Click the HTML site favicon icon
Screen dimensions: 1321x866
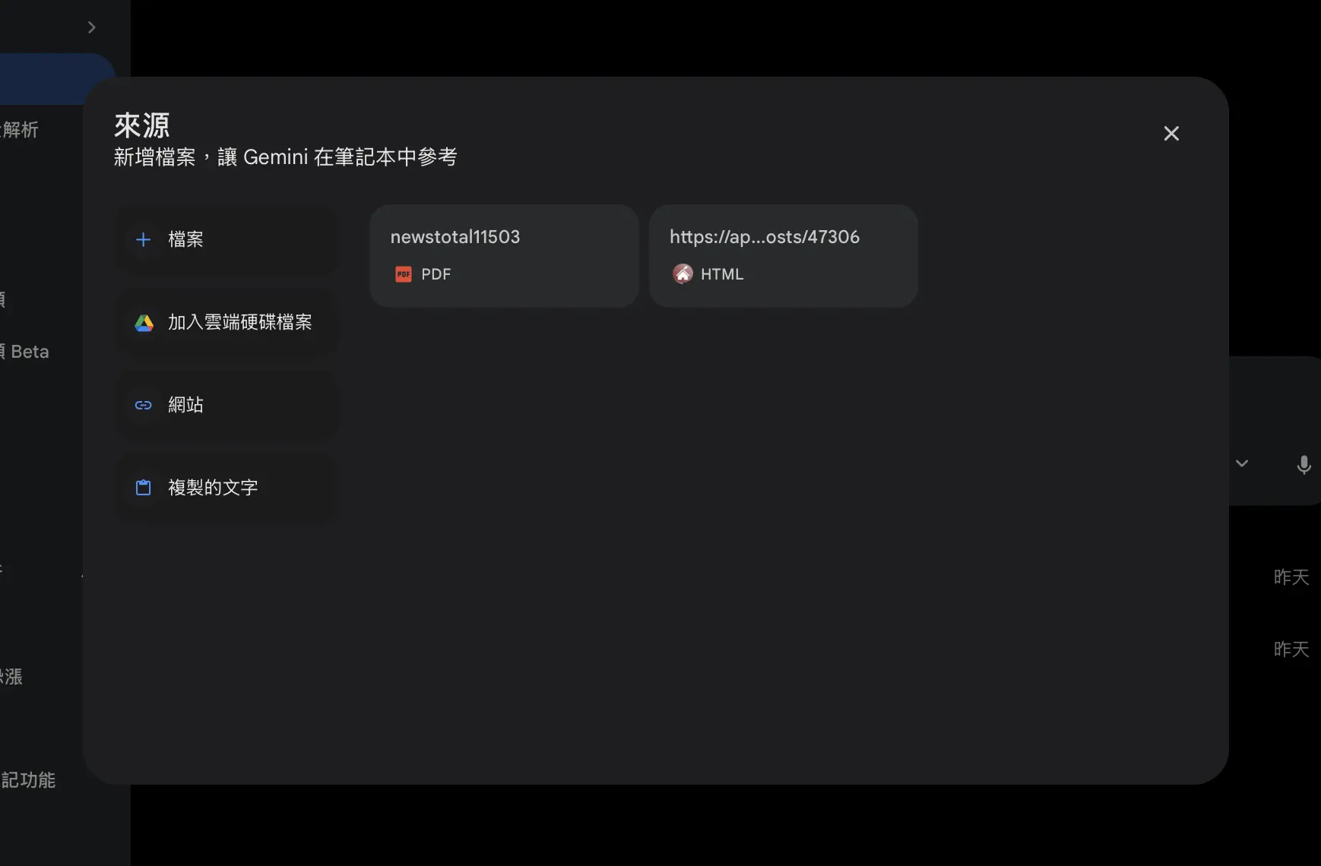[x=683, y=273]
